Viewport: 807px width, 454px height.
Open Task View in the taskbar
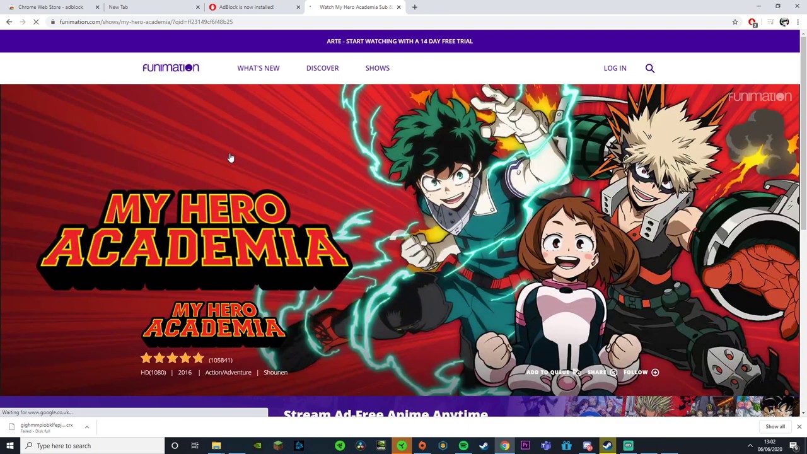195,446
